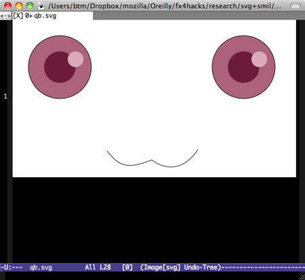Click the rendered SVG face image
This screenshot has width=305, height=280.
click(155, 99)
